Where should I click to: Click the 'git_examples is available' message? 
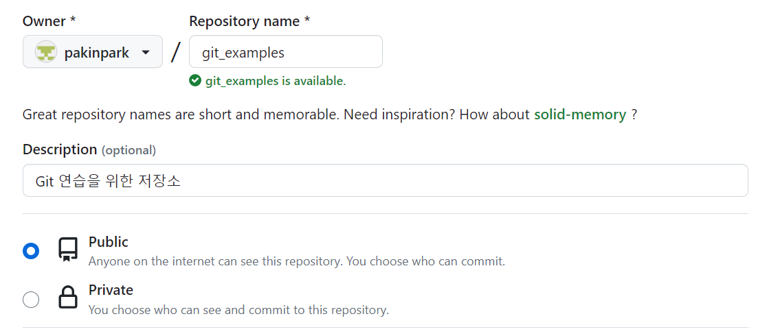pos(275,81)
